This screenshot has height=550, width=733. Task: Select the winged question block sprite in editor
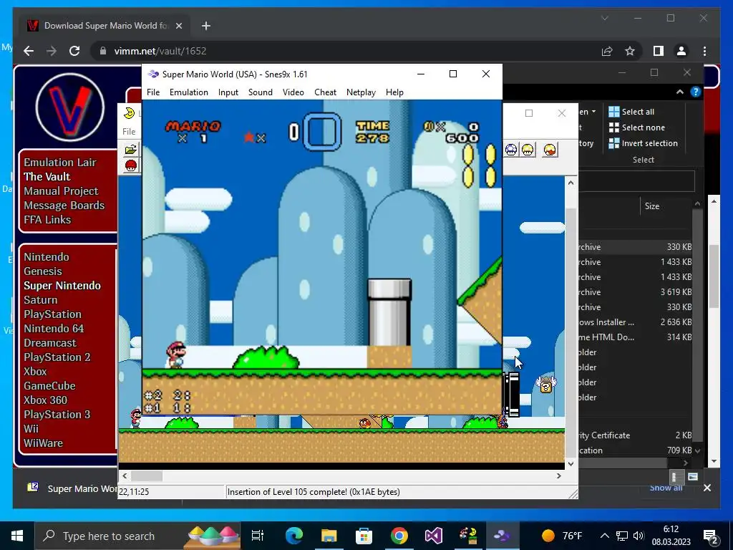pos(545,385)
